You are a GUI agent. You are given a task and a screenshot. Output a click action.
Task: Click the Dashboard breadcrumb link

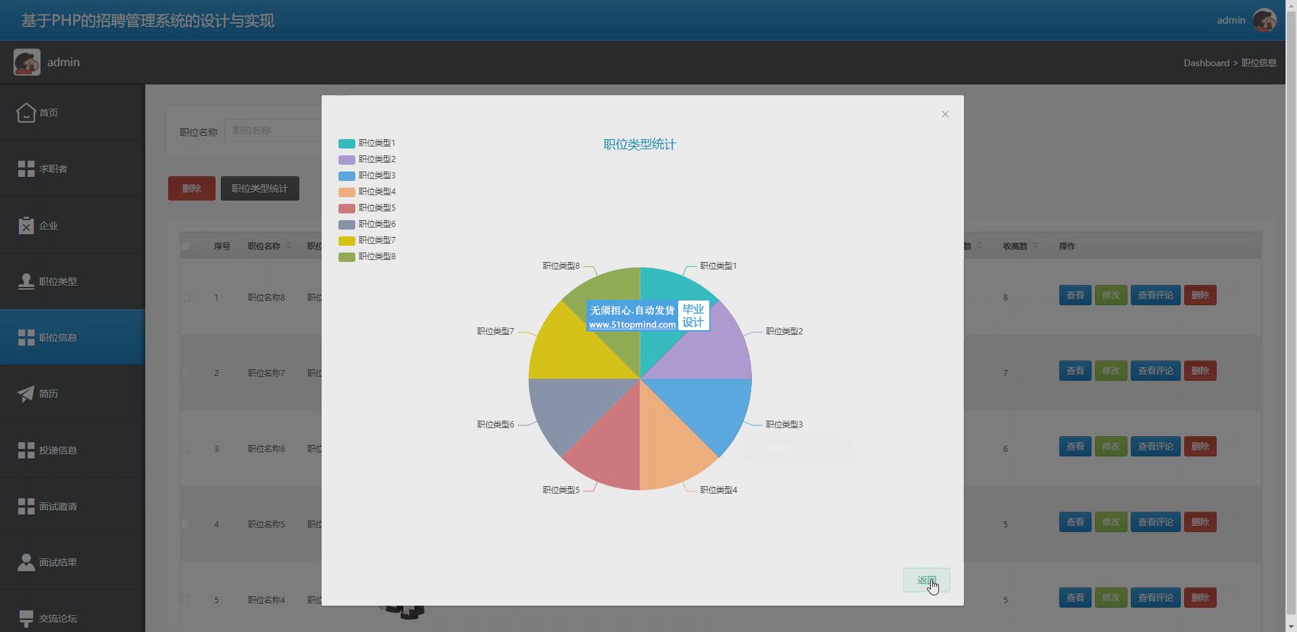[x=1206, y=63]
